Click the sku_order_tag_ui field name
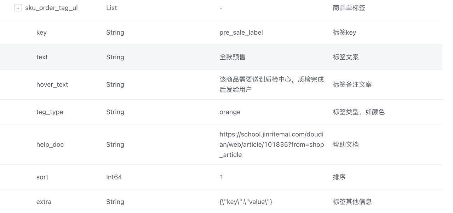The image size is (453, 213). point(51,8)
